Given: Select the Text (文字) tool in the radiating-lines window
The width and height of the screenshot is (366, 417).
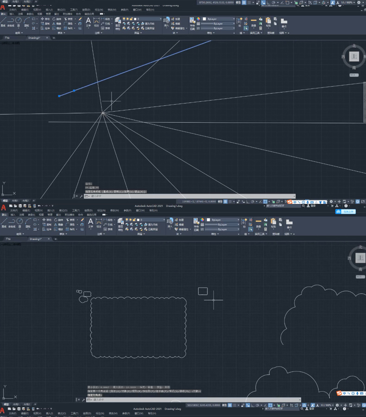Looking at the screenshot, I should point(88,22).
